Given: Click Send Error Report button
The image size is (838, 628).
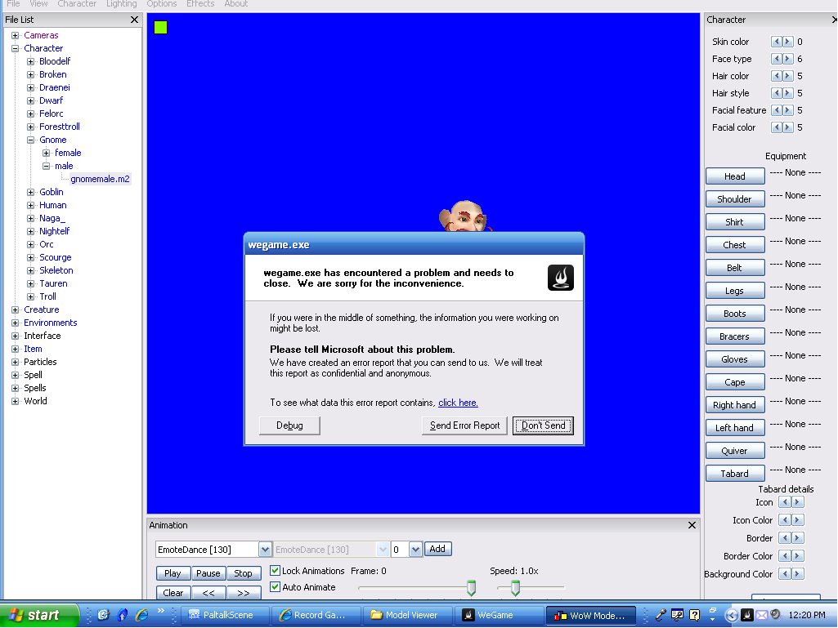Looking at the screenshot, I should tap(464, 425).
